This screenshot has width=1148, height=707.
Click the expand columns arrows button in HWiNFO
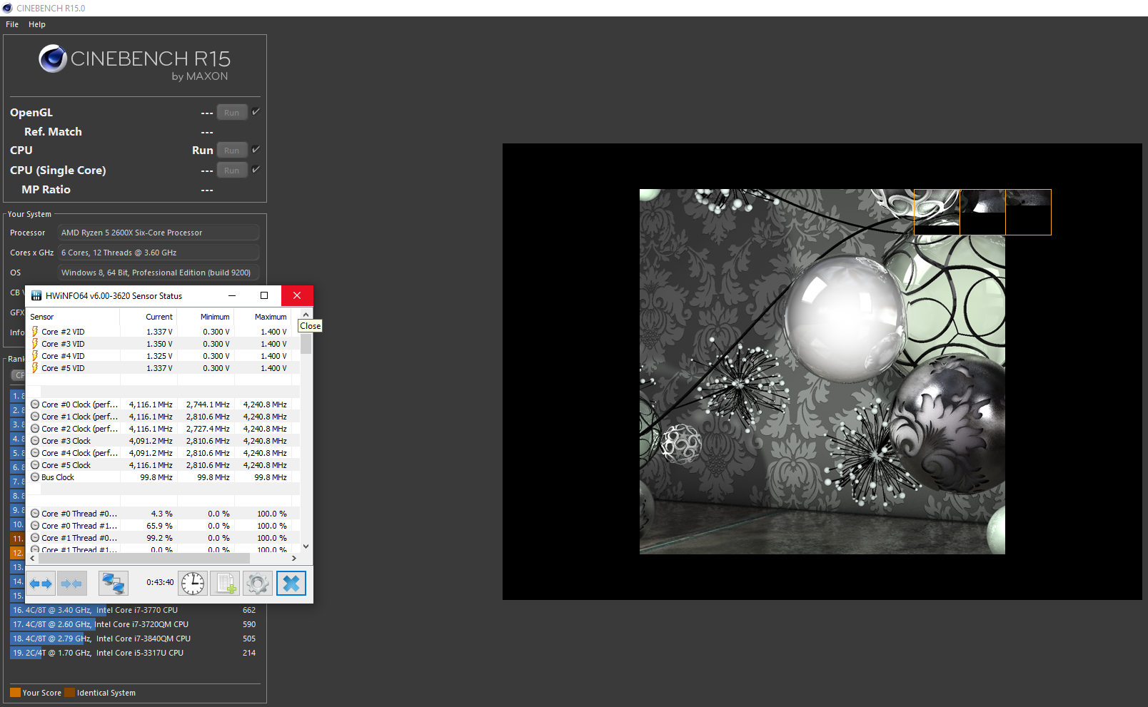[41, 584]
